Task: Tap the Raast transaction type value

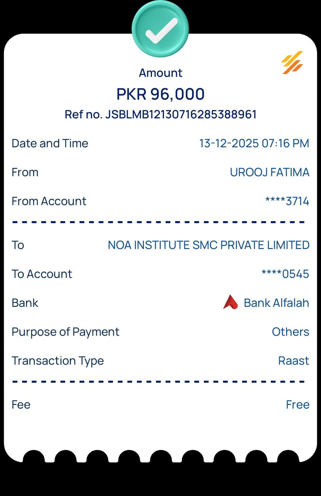Action: (293, 361)
